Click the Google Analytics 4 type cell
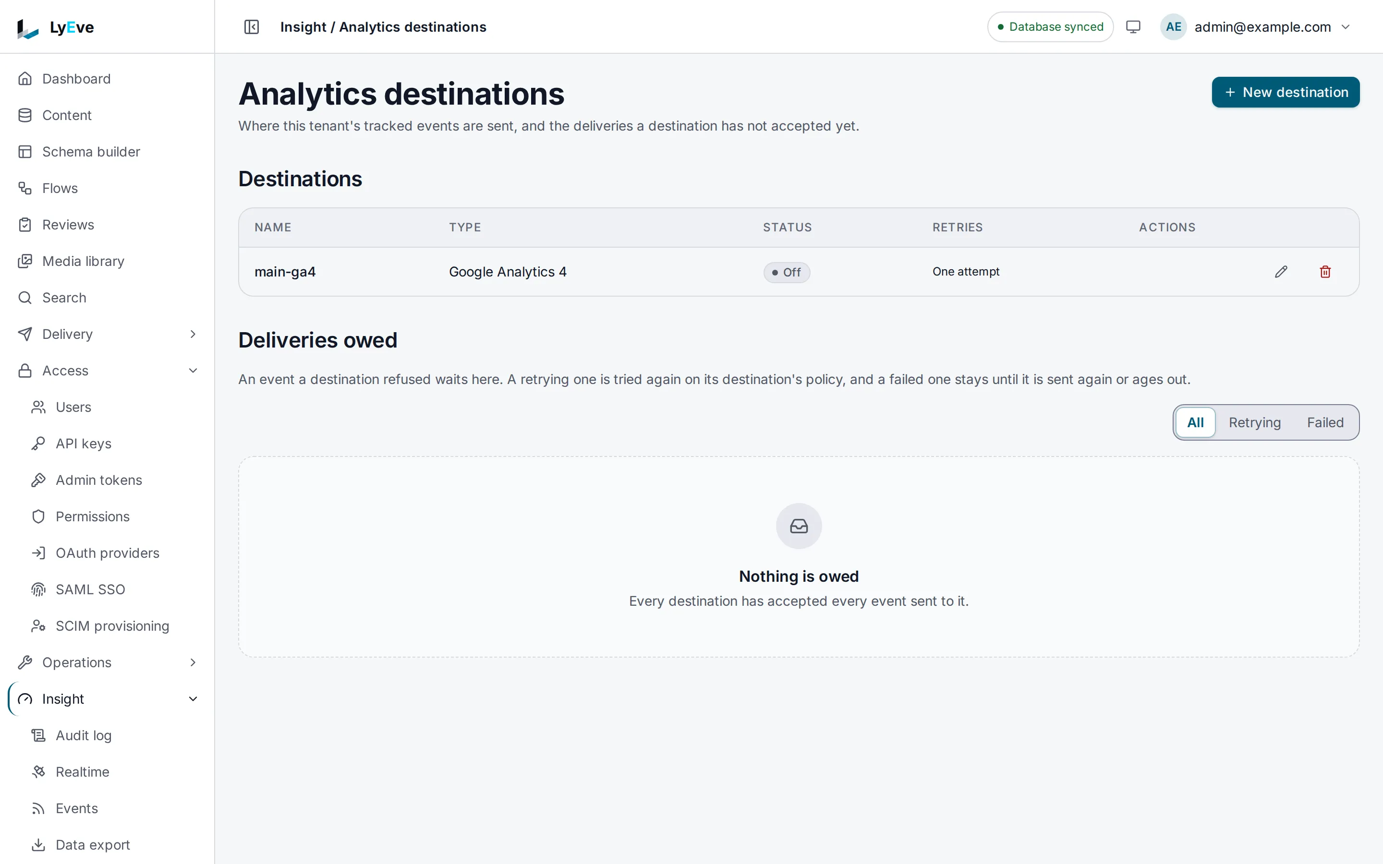1383x864 pixels. tap(508, 272)
